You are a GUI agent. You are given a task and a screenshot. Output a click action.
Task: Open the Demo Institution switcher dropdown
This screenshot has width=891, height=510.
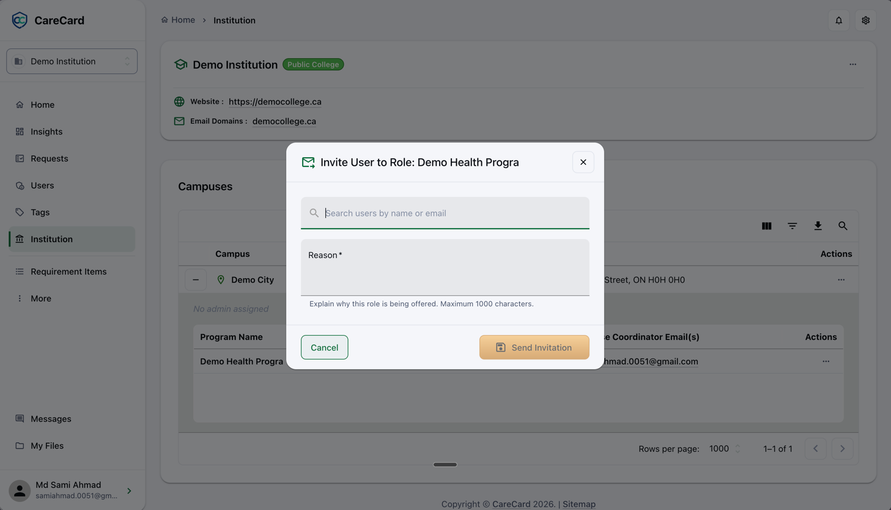[72, 61]
